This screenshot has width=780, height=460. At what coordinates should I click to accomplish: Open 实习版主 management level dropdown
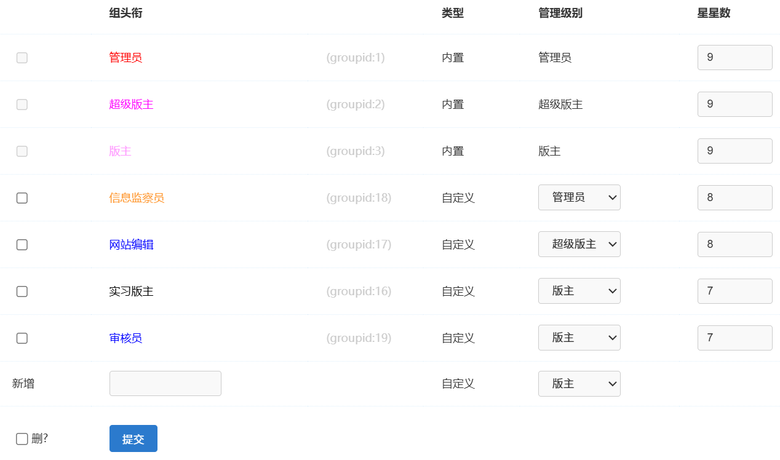579,291
